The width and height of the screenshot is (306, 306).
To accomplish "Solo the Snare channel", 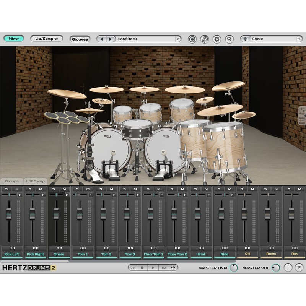I will 54,189.
